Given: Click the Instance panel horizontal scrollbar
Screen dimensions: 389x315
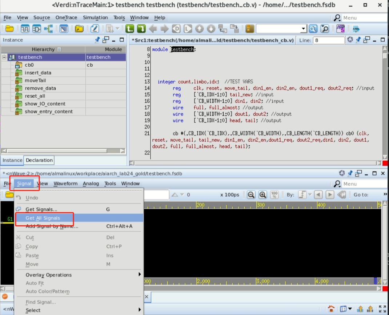Looking at the screenshot, I should (55, 151).
